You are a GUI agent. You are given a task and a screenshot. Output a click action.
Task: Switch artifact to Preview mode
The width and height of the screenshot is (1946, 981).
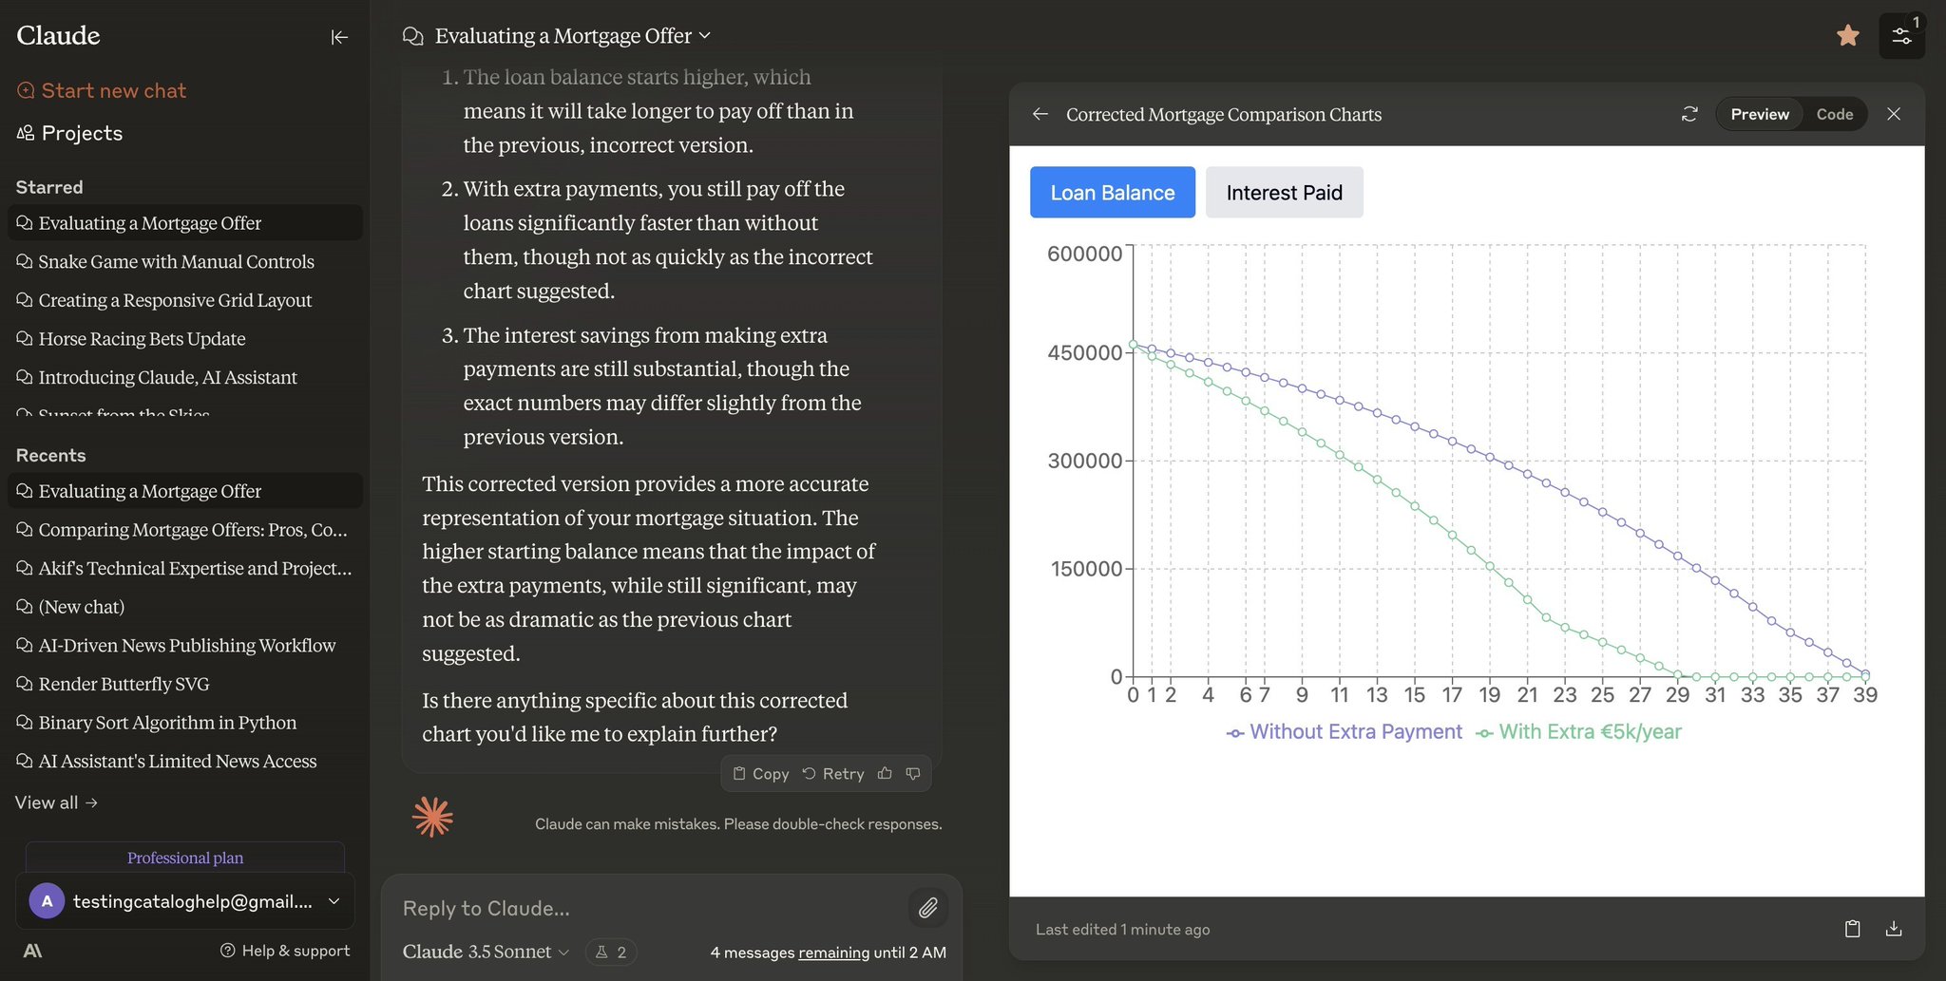(x=1759, y=114)
